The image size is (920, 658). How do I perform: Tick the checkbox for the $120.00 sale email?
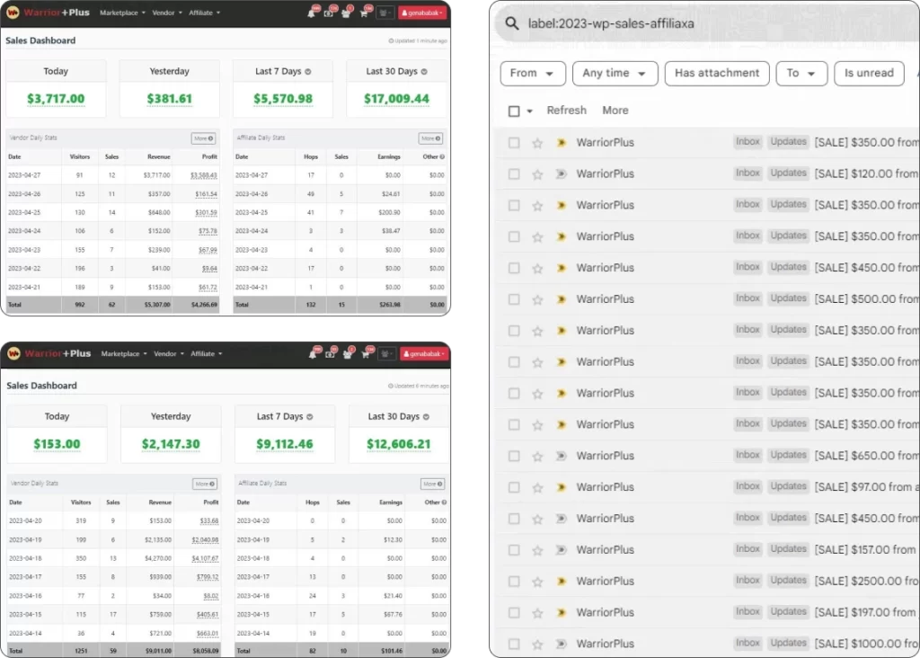(x=514, y=174)
